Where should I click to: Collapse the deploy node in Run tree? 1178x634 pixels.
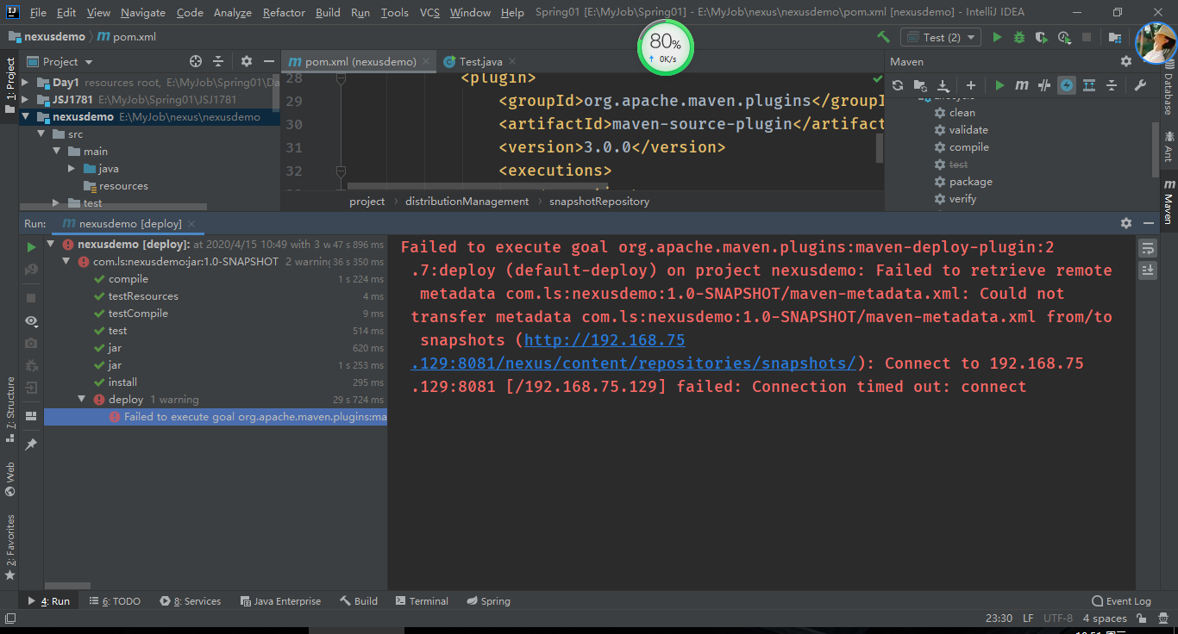(x=82, y=400)
